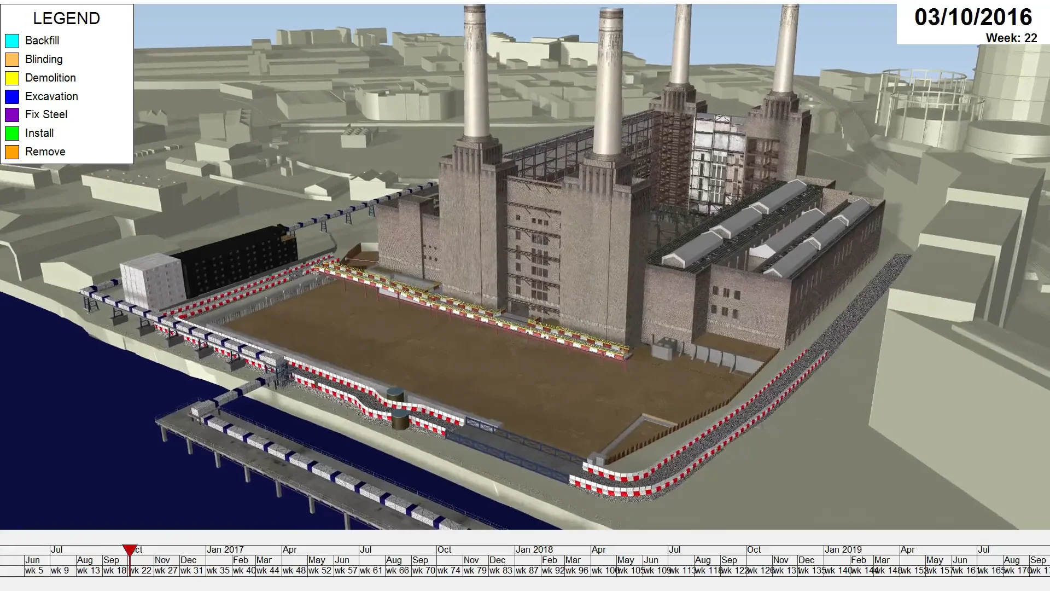The image size is (1050, 591).
Task: Click wk 100 on the timeline
Action: coord(605,570)
